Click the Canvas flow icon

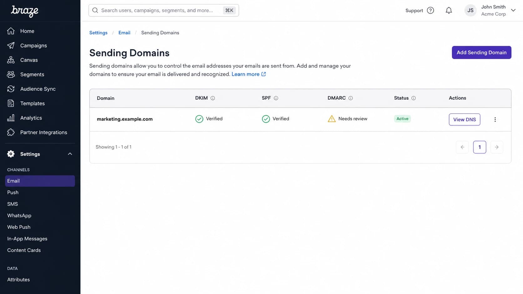click(x=11, y=60)
